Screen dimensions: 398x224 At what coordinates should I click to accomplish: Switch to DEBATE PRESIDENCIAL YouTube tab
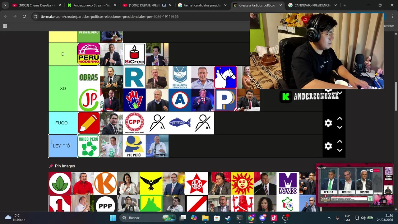(x=147, y=5)
